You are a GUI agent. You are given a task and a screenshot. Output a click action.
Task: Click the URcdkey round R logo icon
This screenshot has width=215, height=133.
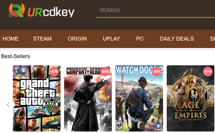pyautogui.click(x=17, y=10)
